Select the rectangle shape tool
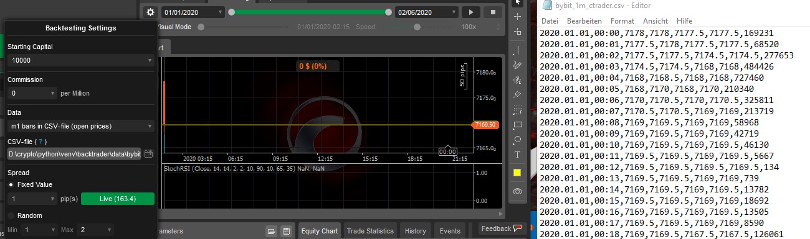This screenshot has height=239, width=810. [517, 124]
